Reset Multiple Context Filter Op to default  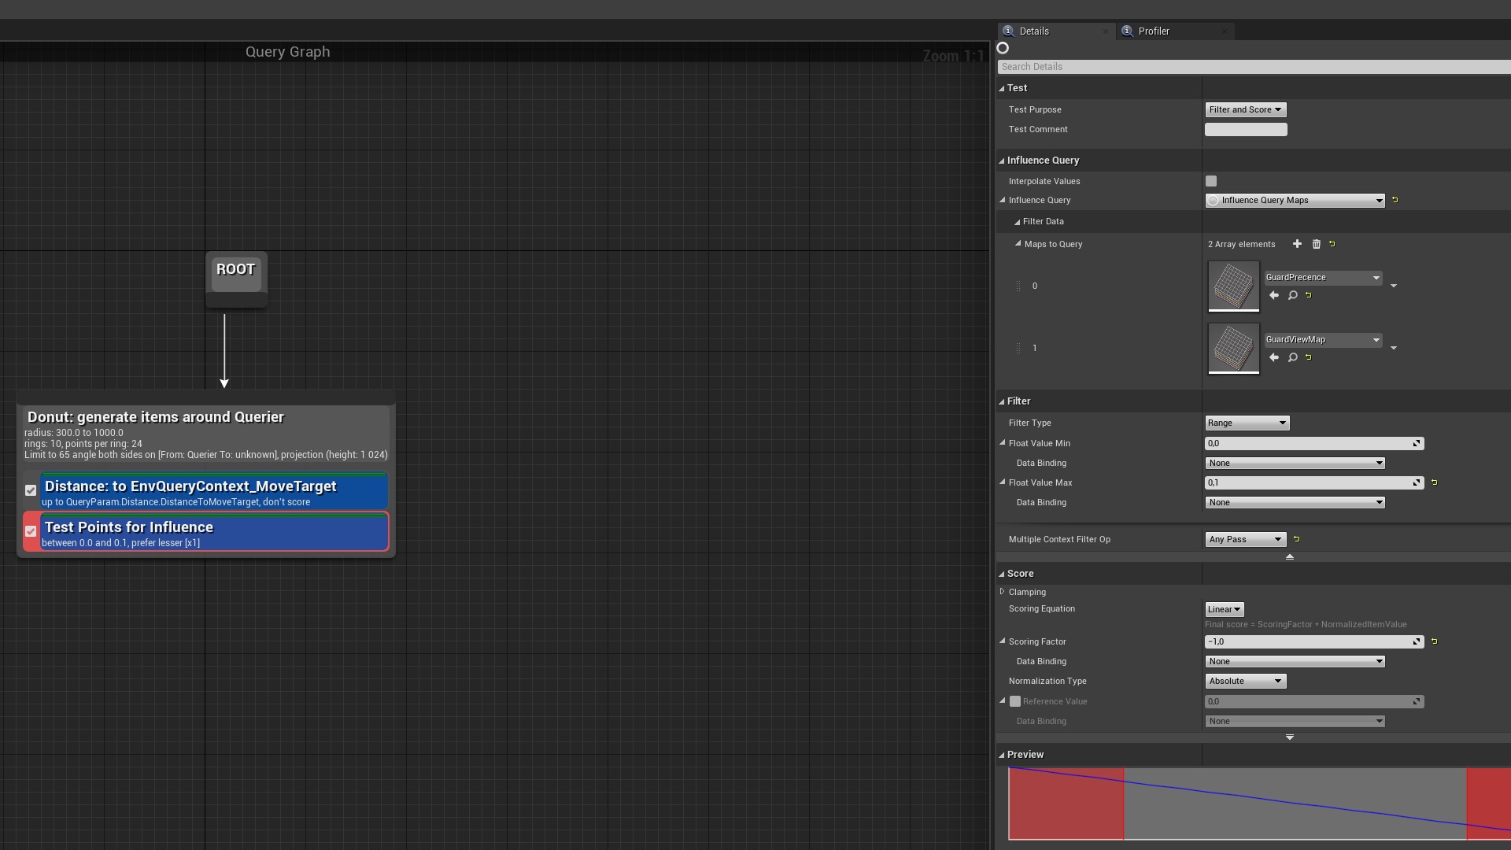click(x=1298, y=539)
